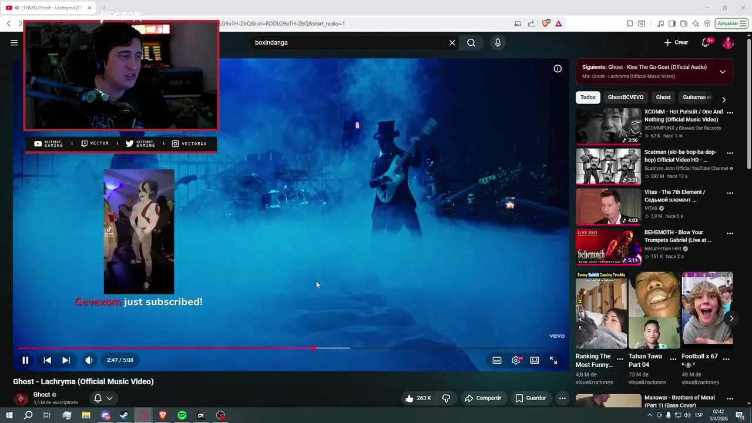Screen dimensions: 752x423
Task: Open browser extensions puzzle icon
Action: [630, 23]
